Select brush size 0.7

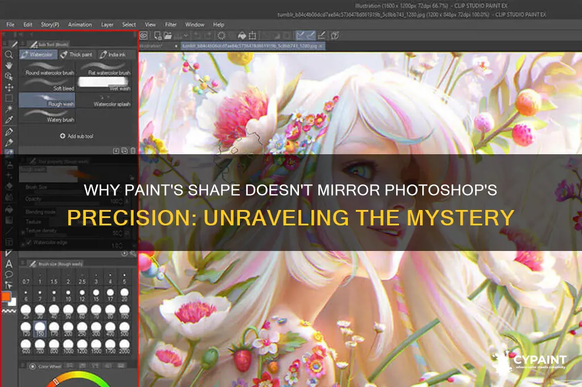click(x=26, y=278)
